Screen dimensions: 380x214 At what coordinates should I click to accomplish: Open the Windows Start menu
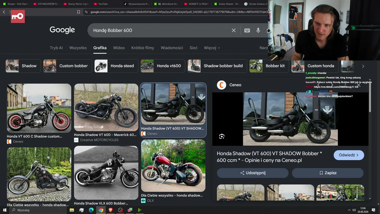pos(4,210)
